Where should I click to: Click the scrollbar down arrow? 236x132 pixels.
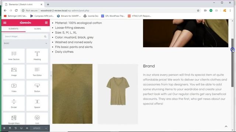pyautogui.click(x=232, y=130)
